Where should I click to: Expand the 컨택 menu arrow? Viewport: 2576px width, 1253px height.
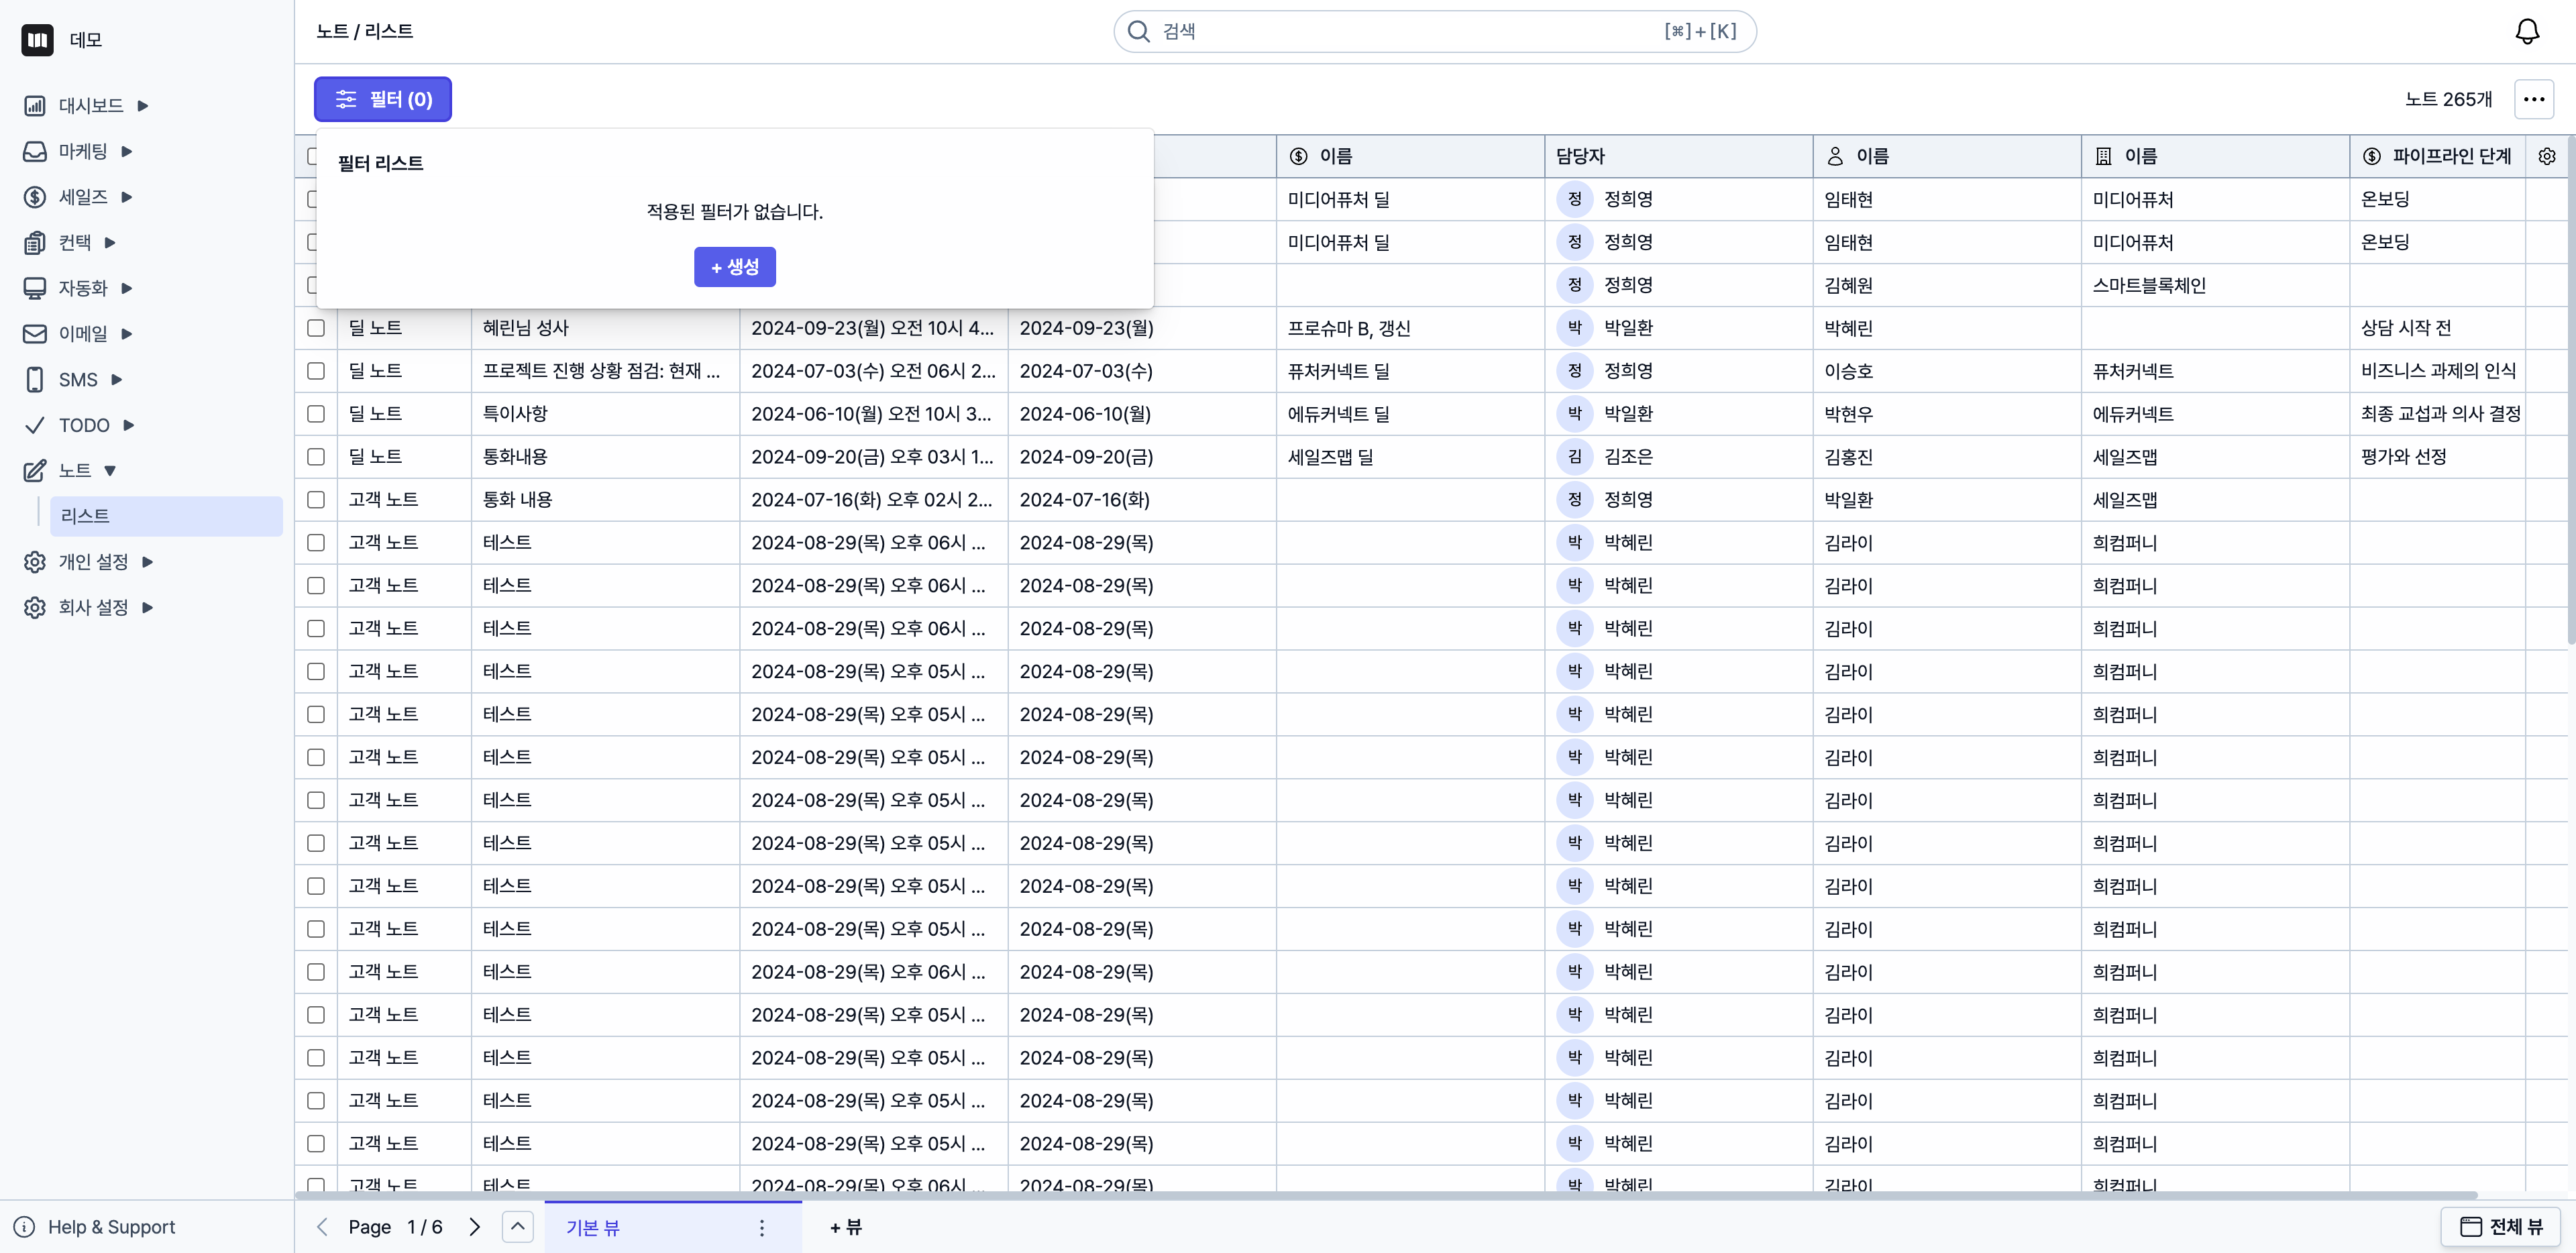point(111,243)
